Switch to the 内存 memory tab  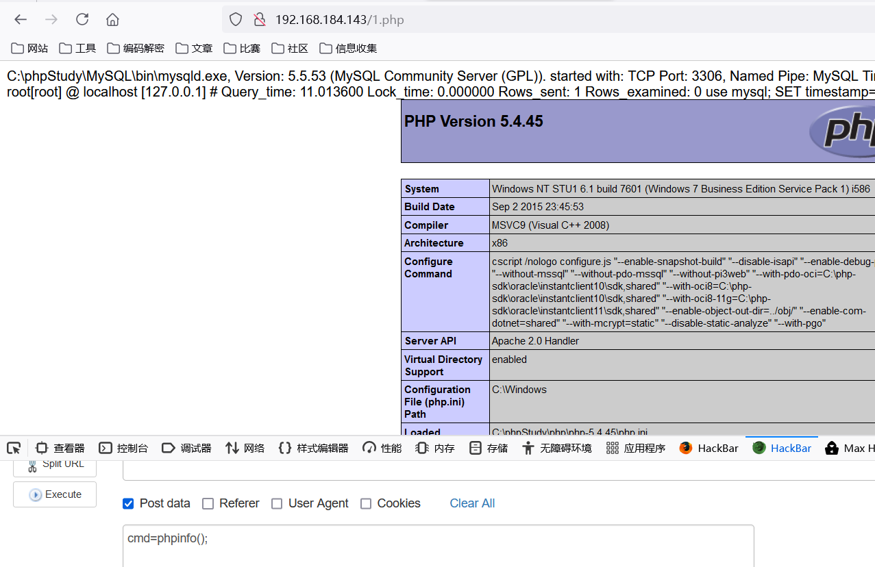[x=435, y=448]
